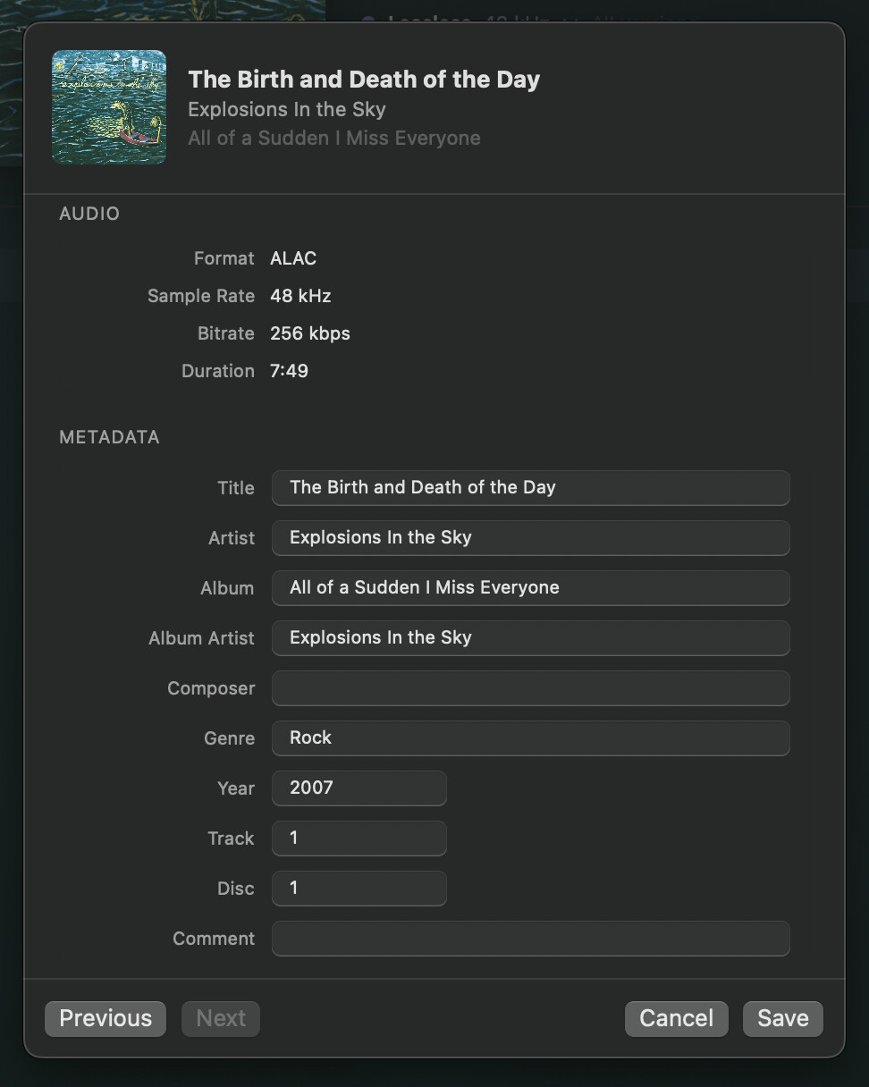Click the Genre field containing Rock
869x1087 pixels.
click(x=531, y=738)
